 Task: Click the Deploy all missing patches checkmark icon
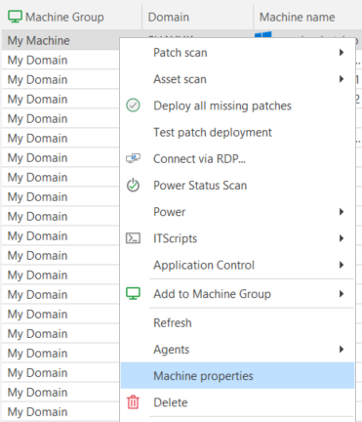tap(133, 105)
